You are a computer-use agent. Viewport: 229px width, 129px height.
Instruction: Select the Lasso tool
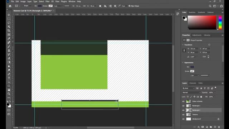coord(9,23)
